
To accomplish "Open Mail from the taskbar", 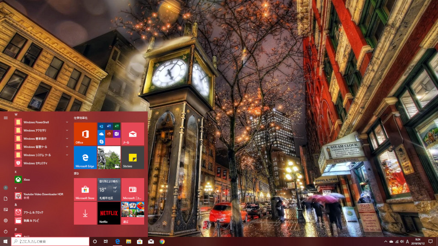I will coord(151,242).
